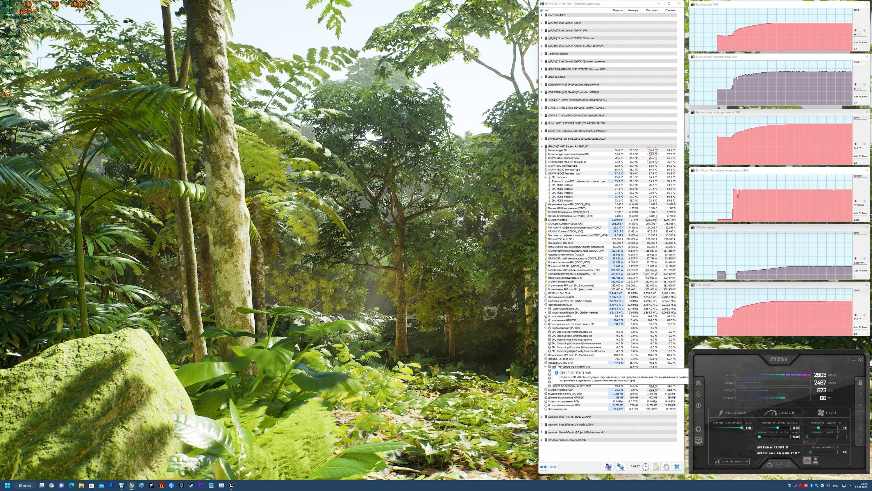The width and height of the screenshot is (872, 491).
Task: Click HWiNFO expand-columns arrows icon
Action: pyautogui.click(x=543, y=467)
